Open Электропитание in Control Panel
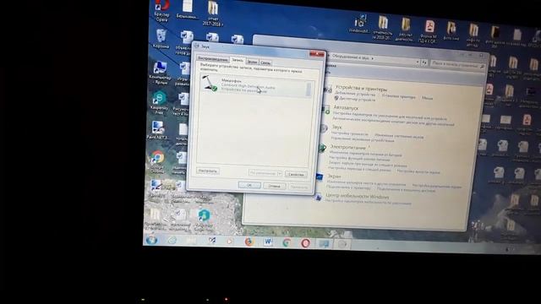The width and height of the screenshot is (541, 304). (347, 147)
